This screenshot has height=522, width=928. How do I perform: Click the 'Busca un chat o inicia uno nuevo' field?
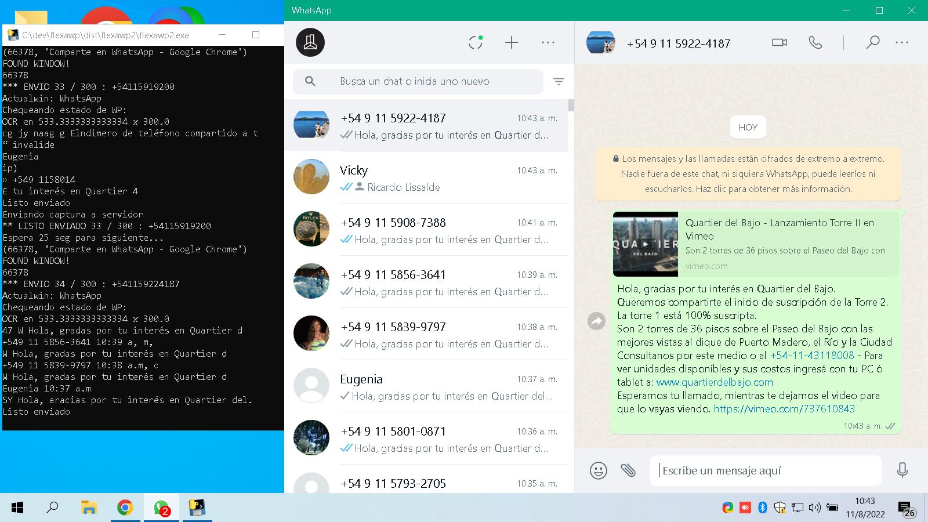point(418,81)
